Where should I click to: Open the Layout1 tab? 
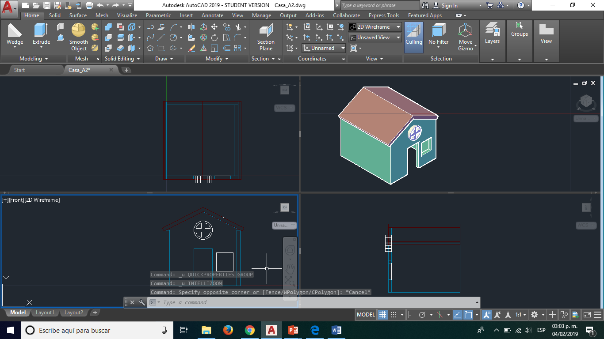[45, 313]
